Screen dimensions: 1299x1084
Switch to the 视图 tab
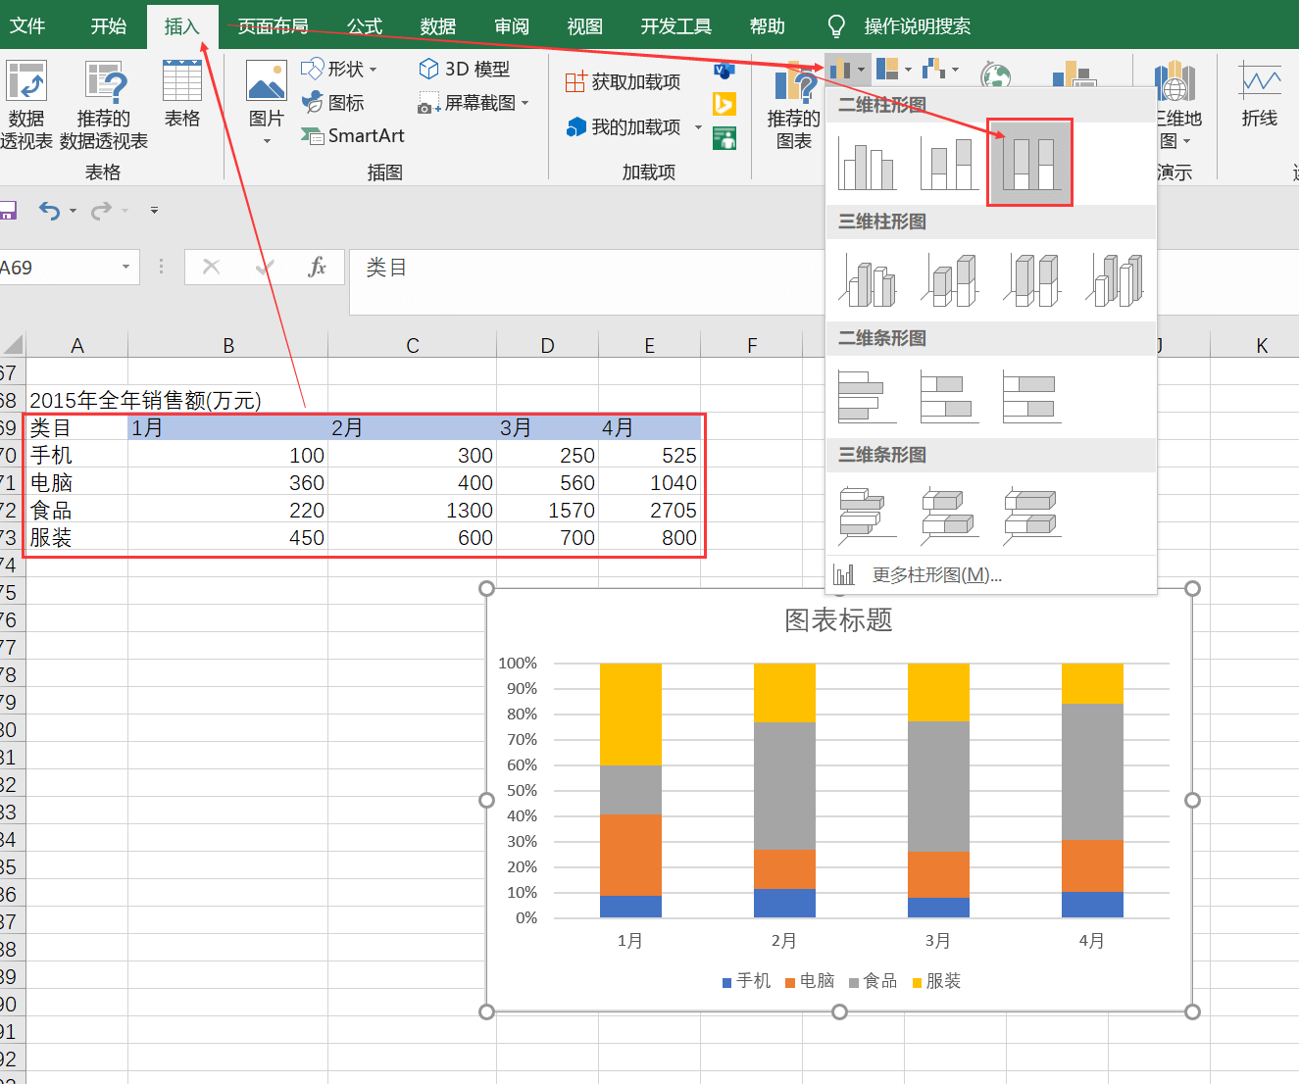(585, 26)
